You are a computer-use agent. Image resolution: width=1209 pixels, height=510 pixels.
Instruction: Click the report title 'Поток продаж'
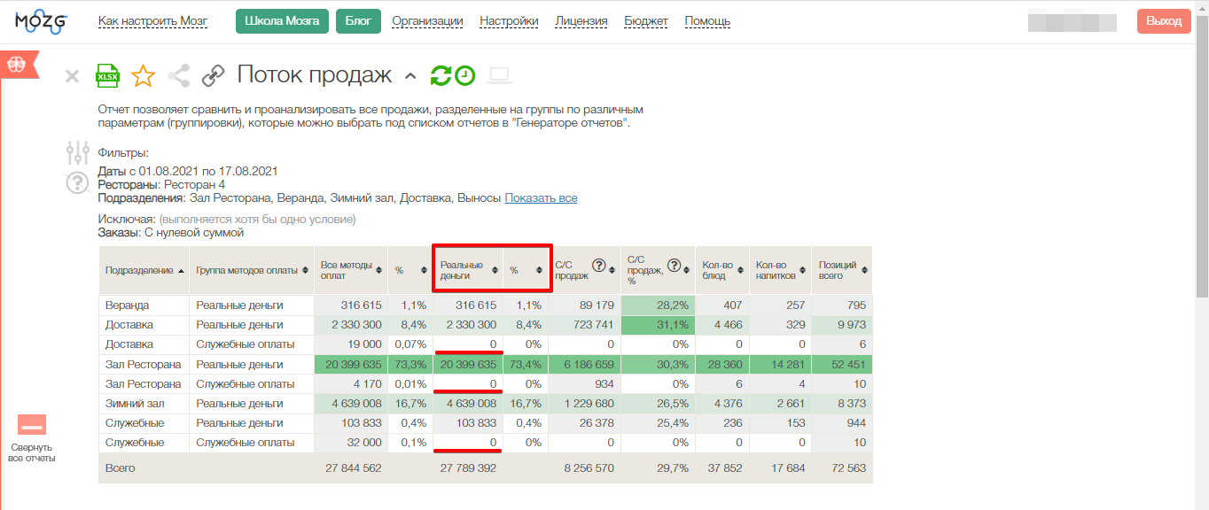(314, 75)
